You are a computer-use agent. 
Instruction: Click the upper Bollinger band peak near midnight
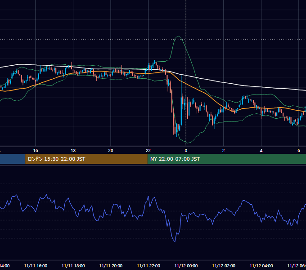click(178, 36)
